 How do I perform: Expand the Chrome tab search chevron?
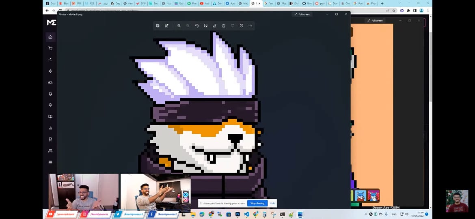pyautogui.click(x=400, y=3)
